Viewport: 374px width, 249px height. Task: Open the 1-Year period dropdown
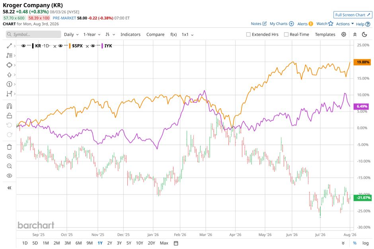pyautogui.click(x=92, y=34)
